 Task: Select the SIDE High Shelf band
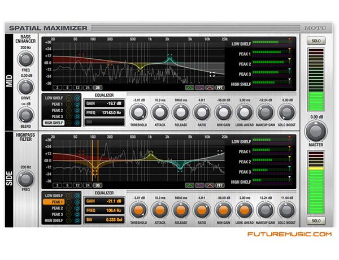(x=54, y=221)
